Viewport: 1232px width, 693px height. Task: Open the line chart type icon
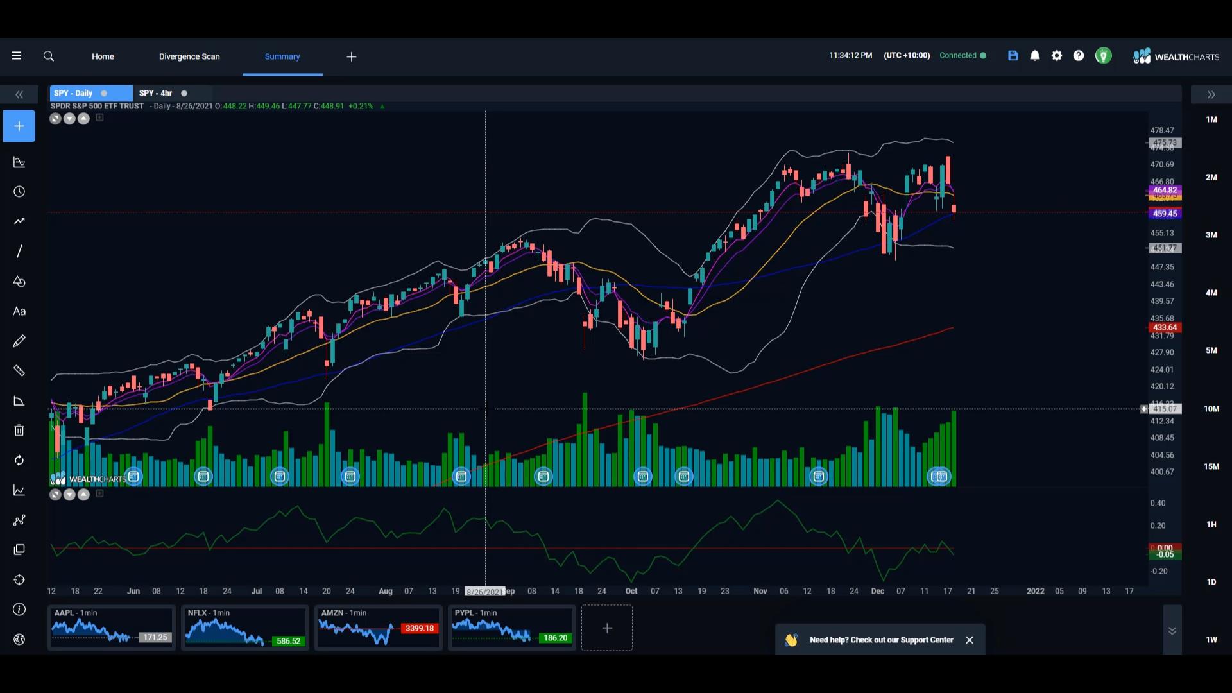(x=19, y=490)
